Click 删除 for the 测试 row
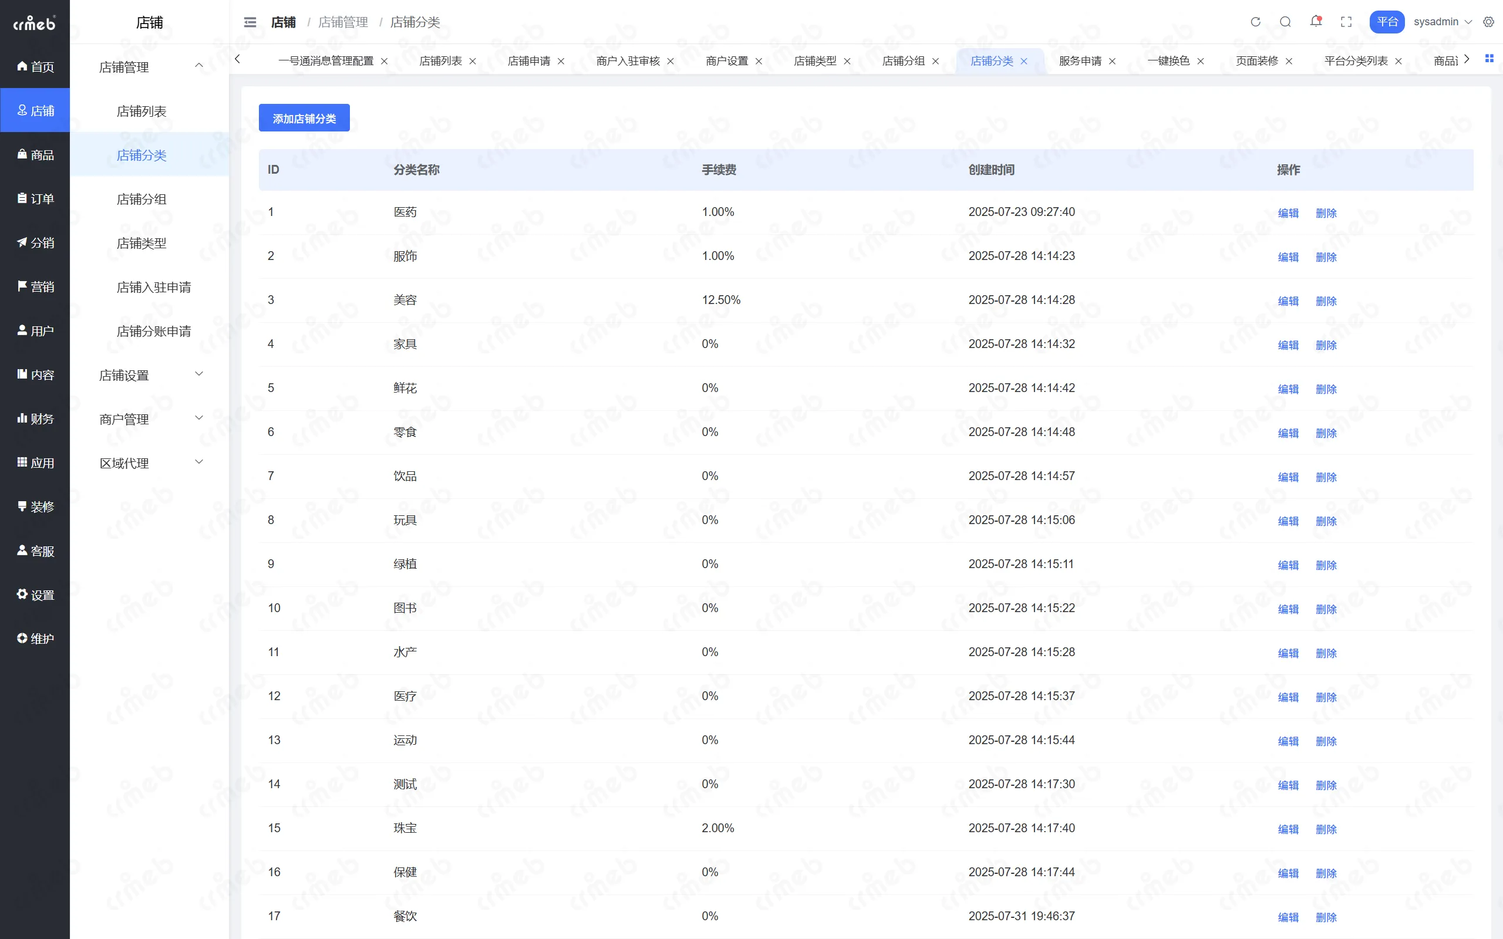Image resolution: width=1503 pixels, height=939 pixels. tap(1326, 785)
